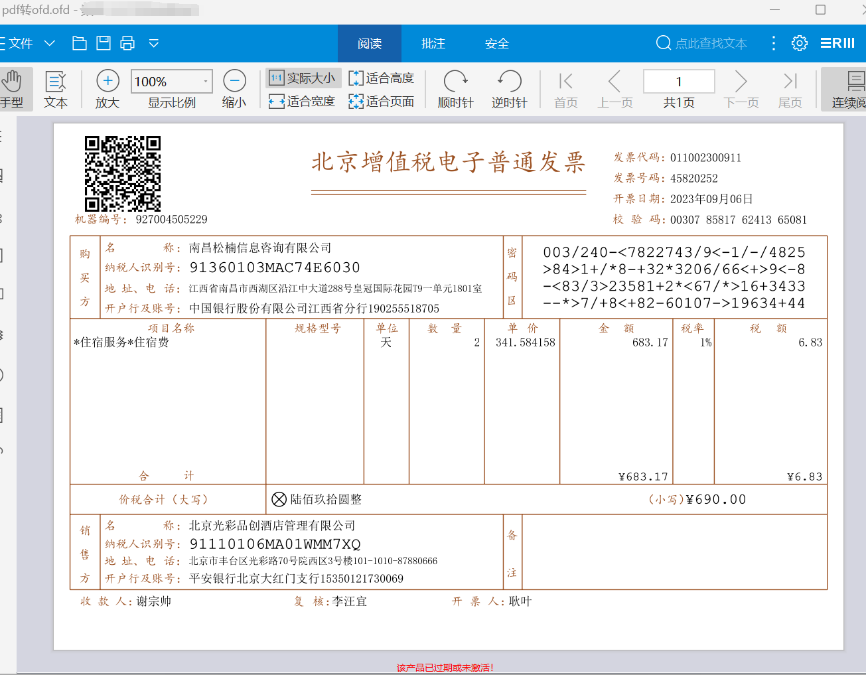Click the 缩小 zoom out button

(x=234, y=89)
